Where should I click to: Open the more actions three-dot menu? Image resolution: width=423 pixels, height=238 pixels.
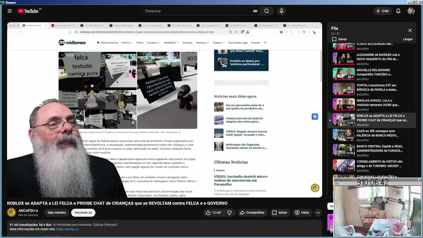tap(318, 213)
